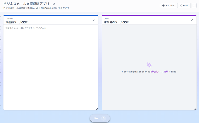Click the pencil icon beside the app title
This screenshot has width=199, height=123.
tap(54, 4)
